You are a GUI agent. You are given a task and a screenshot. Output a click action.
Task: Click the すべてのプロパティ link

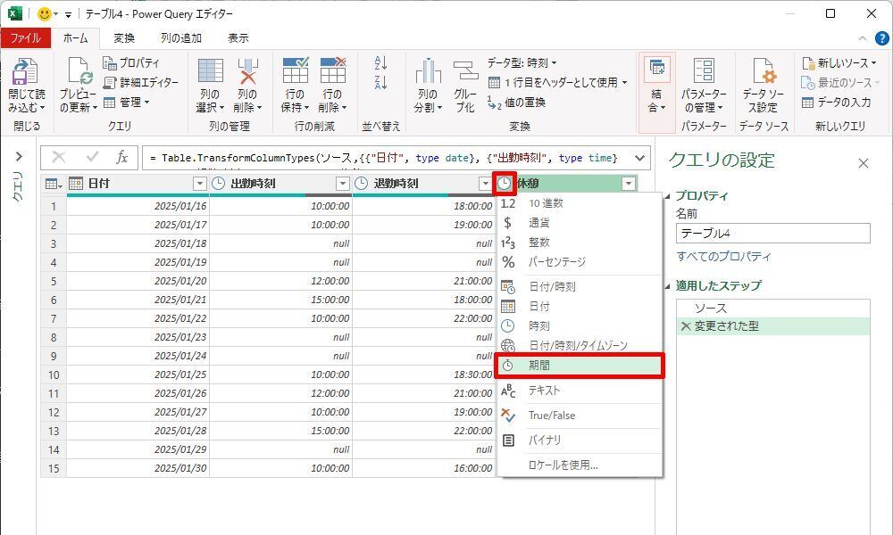pos(723,257)
